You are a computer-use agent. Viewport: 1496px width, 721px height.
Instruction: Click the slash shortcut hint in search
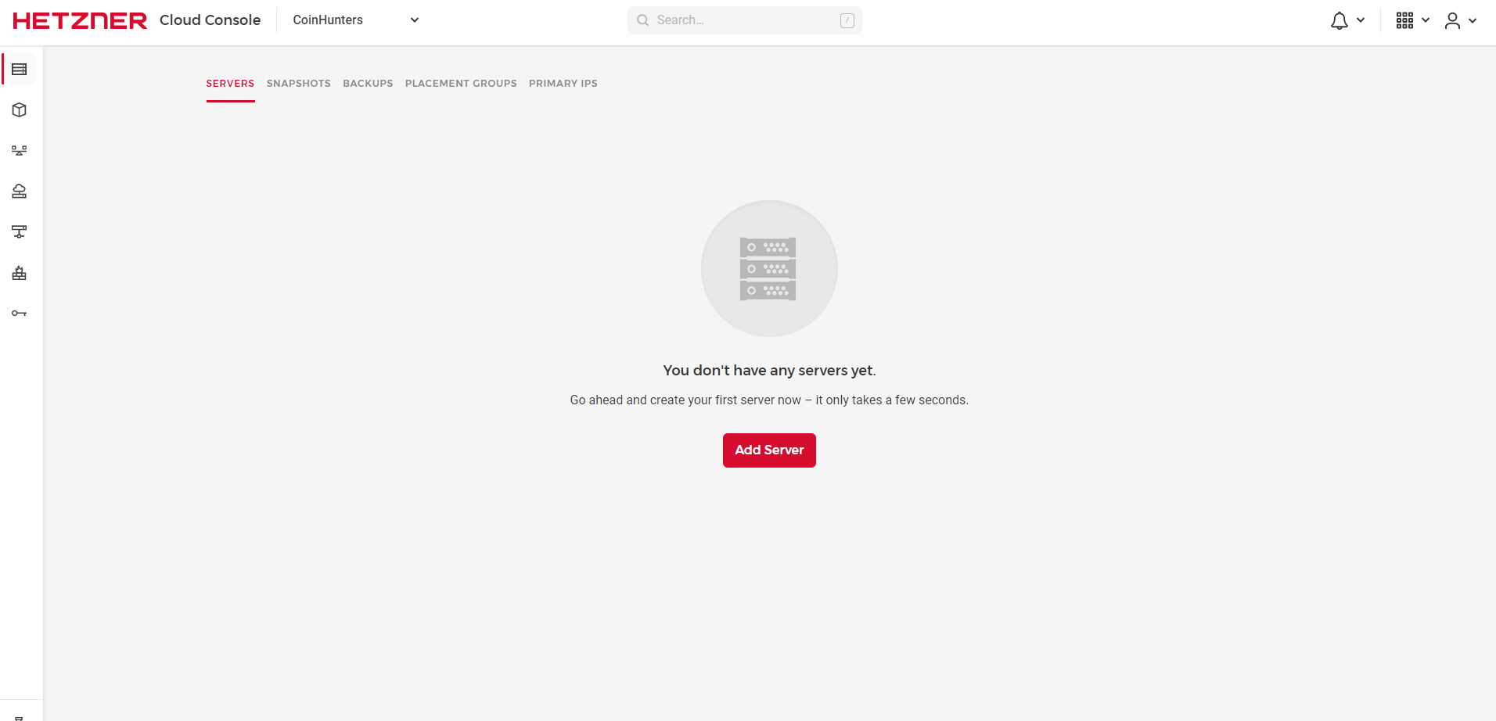coord(847,20)
